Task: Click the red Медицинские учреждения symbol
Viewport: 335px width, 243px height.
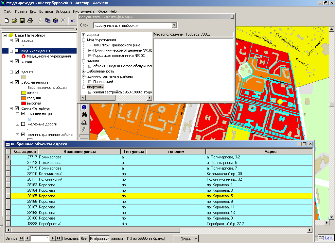Action: (x=24, y=56)
